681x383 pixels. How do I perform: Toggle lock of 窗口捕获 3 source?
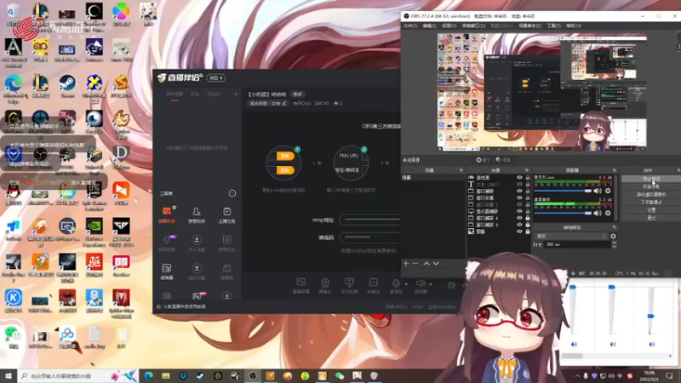coord(528,225)
